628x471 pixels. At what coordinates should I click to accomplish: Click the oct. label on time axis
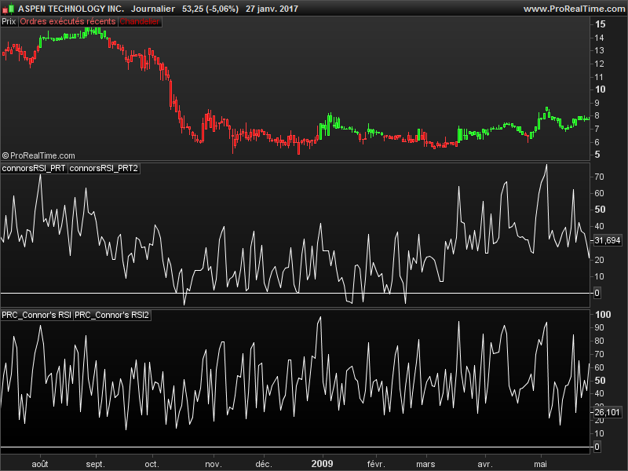152,464
